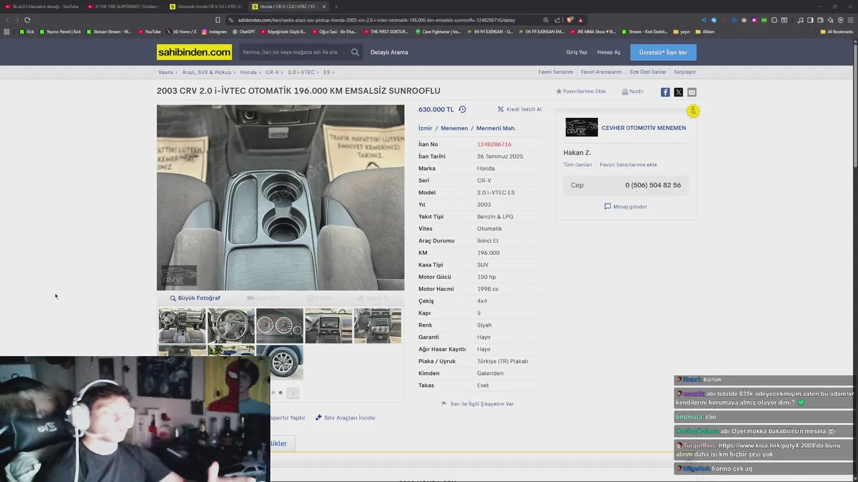Click the Büyük Fotoğraf button

click(x=195, y=298)
